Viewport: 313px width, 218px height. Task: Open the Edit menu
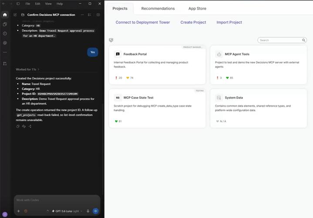(x=37, y=3)
